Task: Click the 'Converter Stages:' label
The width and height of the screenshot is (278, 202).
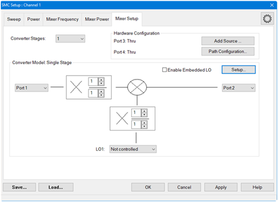Action: [x=28, y=38]
